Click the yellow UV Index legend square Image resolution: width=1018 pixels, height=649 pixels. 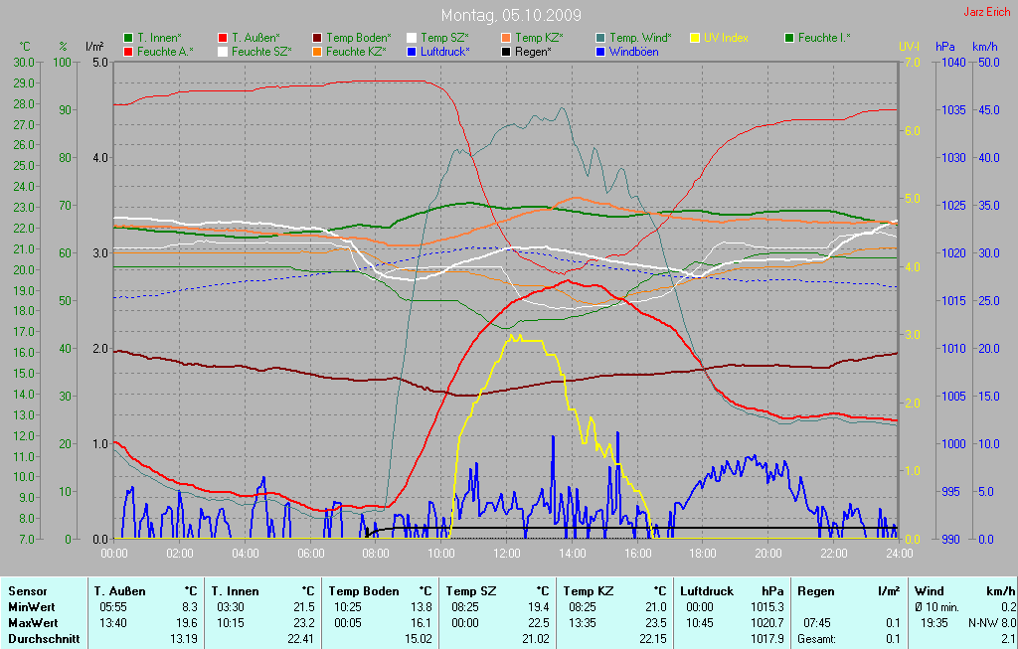[x=695, y=38]
